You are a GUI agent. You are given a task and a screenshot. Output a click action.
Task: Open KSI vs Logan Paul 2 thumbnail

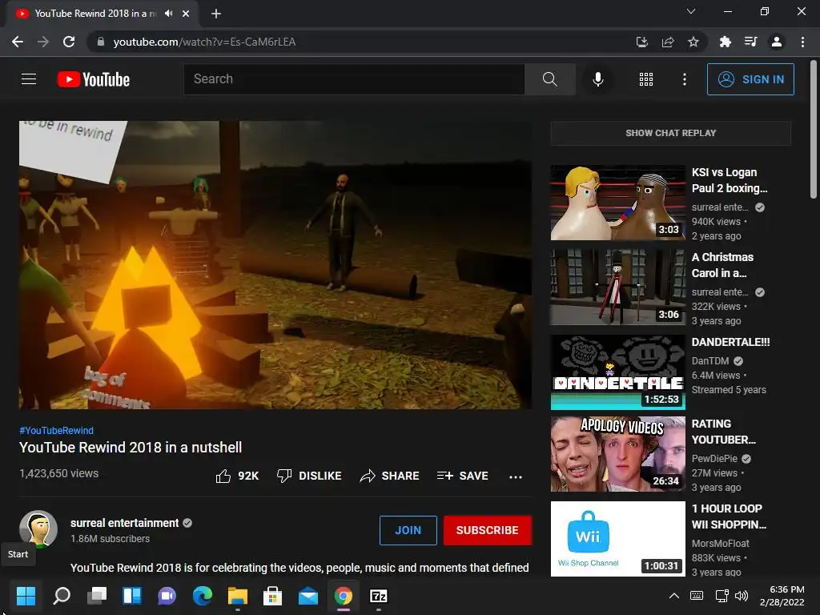click(617, 203)
